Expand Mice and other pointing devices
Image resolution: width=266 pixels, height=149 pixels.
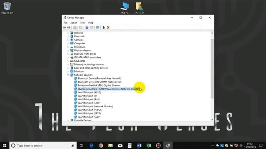pyautogui.click(x=68, y=68)
